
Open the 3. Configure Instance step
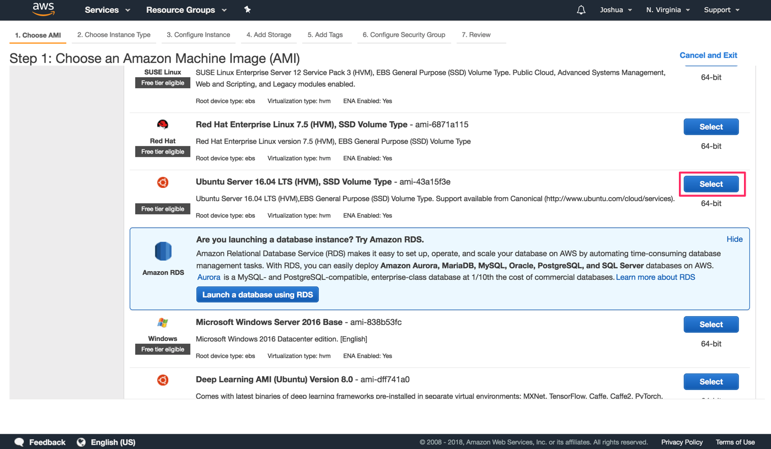[199, 35]
